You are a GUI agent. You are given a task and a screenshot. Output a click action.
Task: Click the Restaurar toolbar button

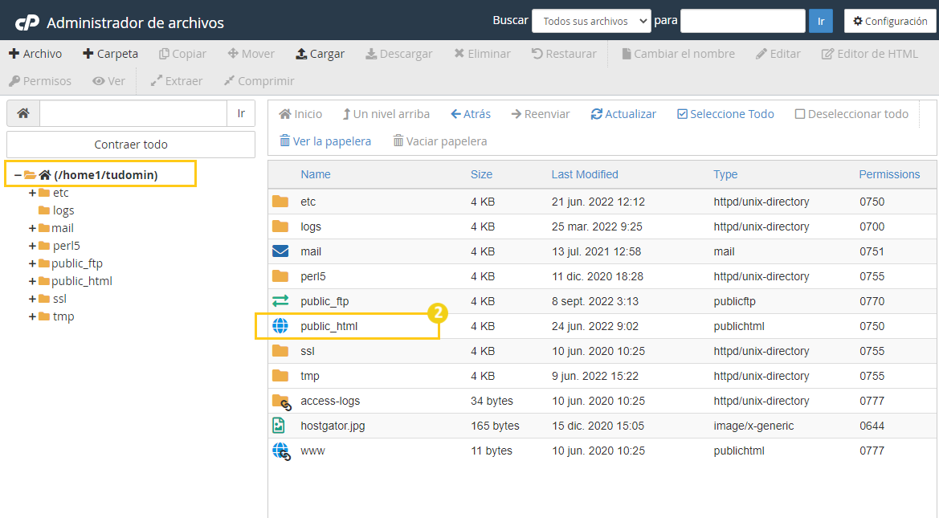564,54
